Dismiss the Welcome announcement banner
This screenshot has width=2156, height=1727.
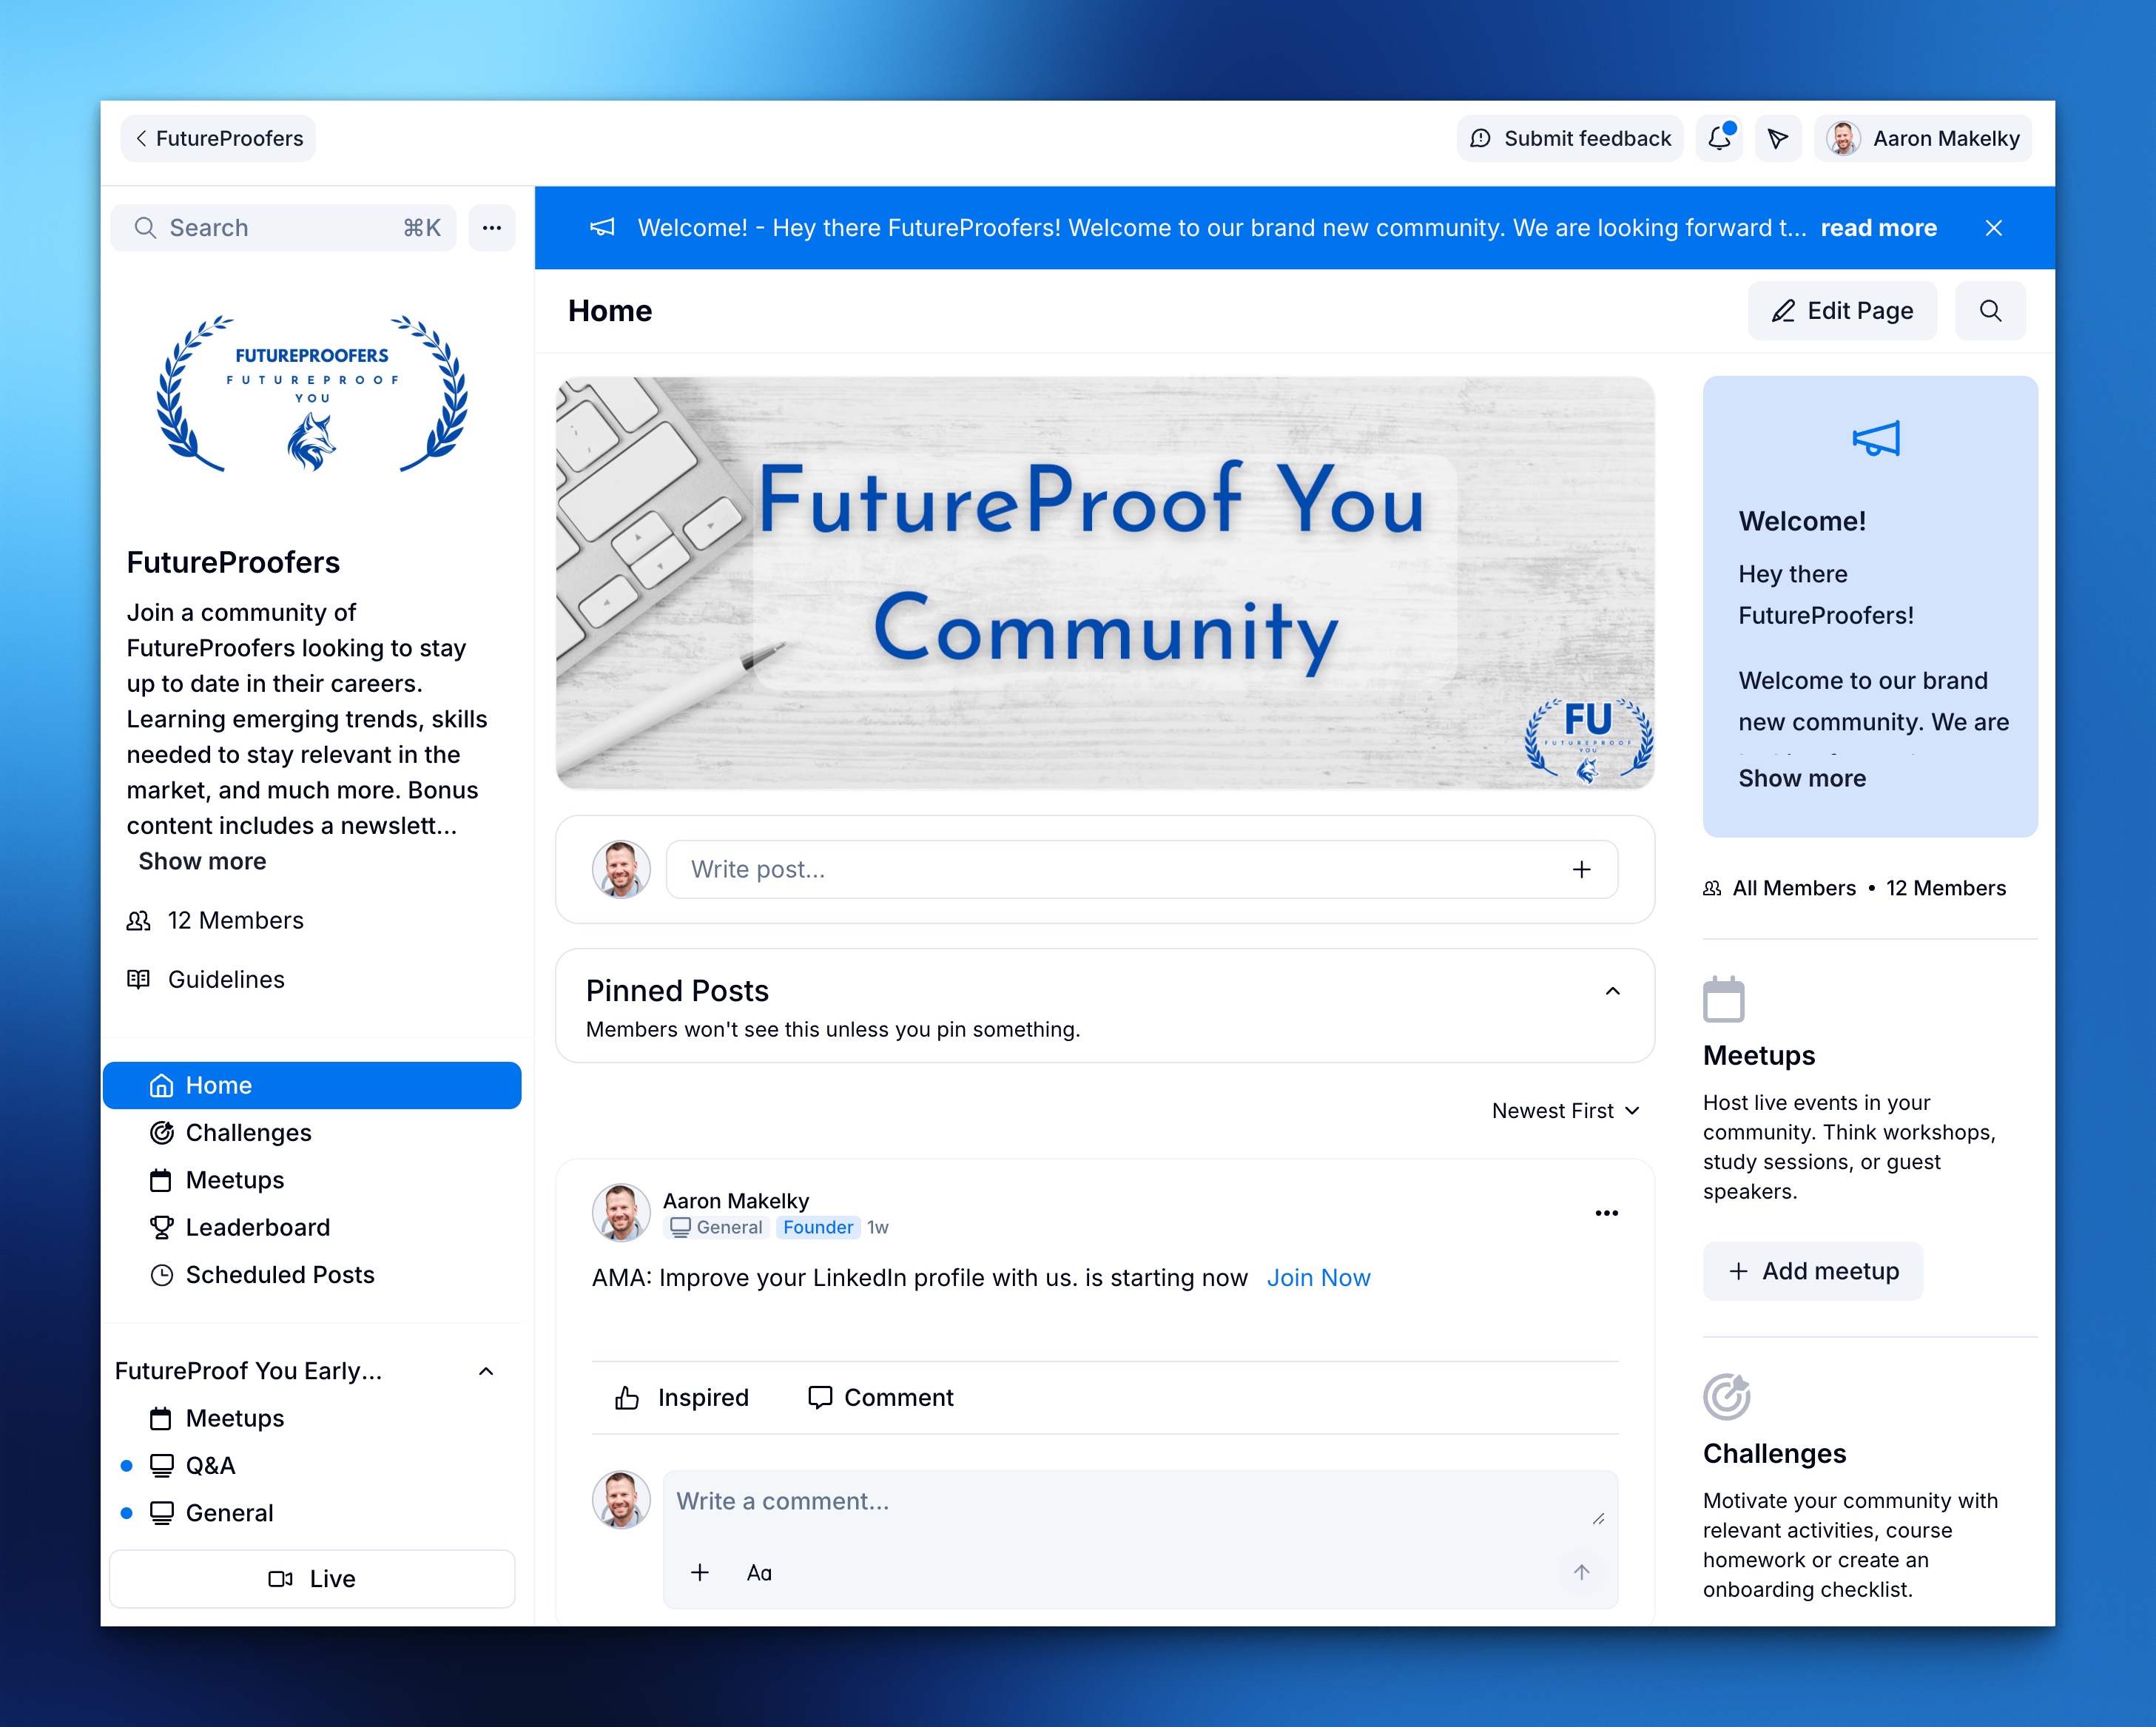click(1993, 228)
